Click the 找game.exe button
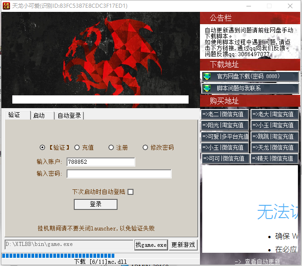The height and width of the screenshot is (266, 302). [x=151, y=245]
